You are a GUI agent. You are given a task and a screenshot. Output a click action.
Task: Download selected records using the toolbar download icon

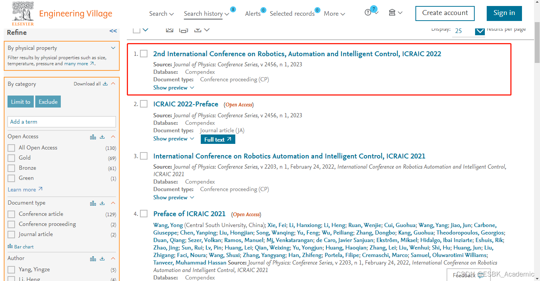pyautogui.click(x=198, y=30)
